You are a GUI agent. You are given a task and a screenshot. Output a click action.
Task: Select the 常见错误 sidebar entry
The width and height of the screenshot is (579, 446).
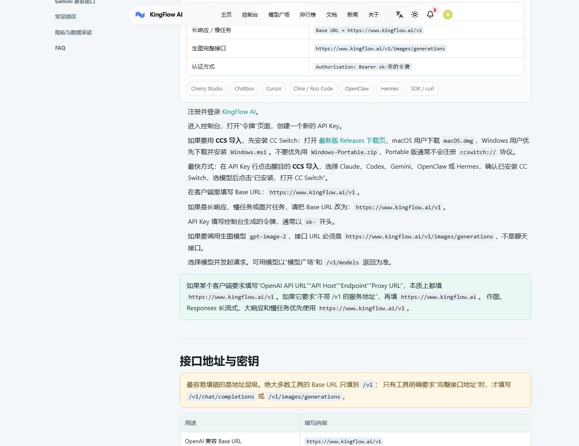[66, 17]
